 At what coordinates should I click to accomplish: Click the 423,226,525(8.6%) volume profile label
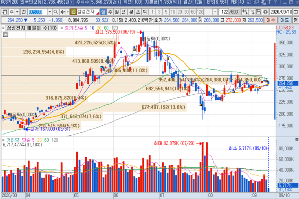tap(95, 42)
